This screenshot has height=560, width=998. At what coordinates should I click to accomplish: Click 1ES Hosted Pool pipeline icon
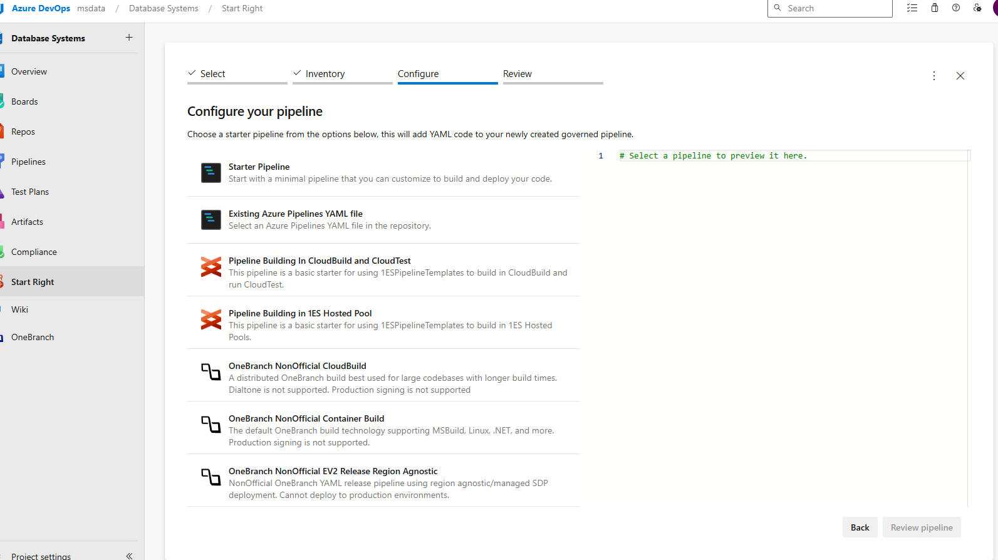point(211,319)
